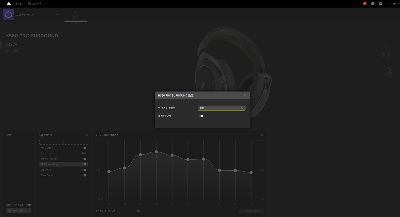This screenshot has width=400, height=217.
Task: Toggle the Movie Theater preset switch
Action: point(84,159)
